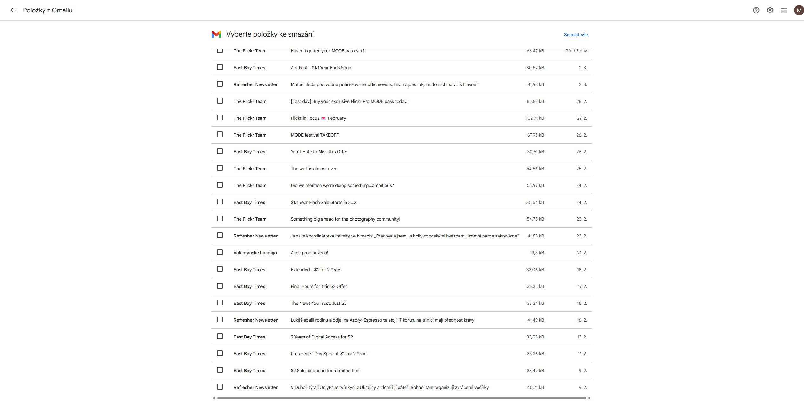Screen dimensions: 804x401
Task: Select checkbox for MODE festival TAKEOFF email
Action: 220,135
